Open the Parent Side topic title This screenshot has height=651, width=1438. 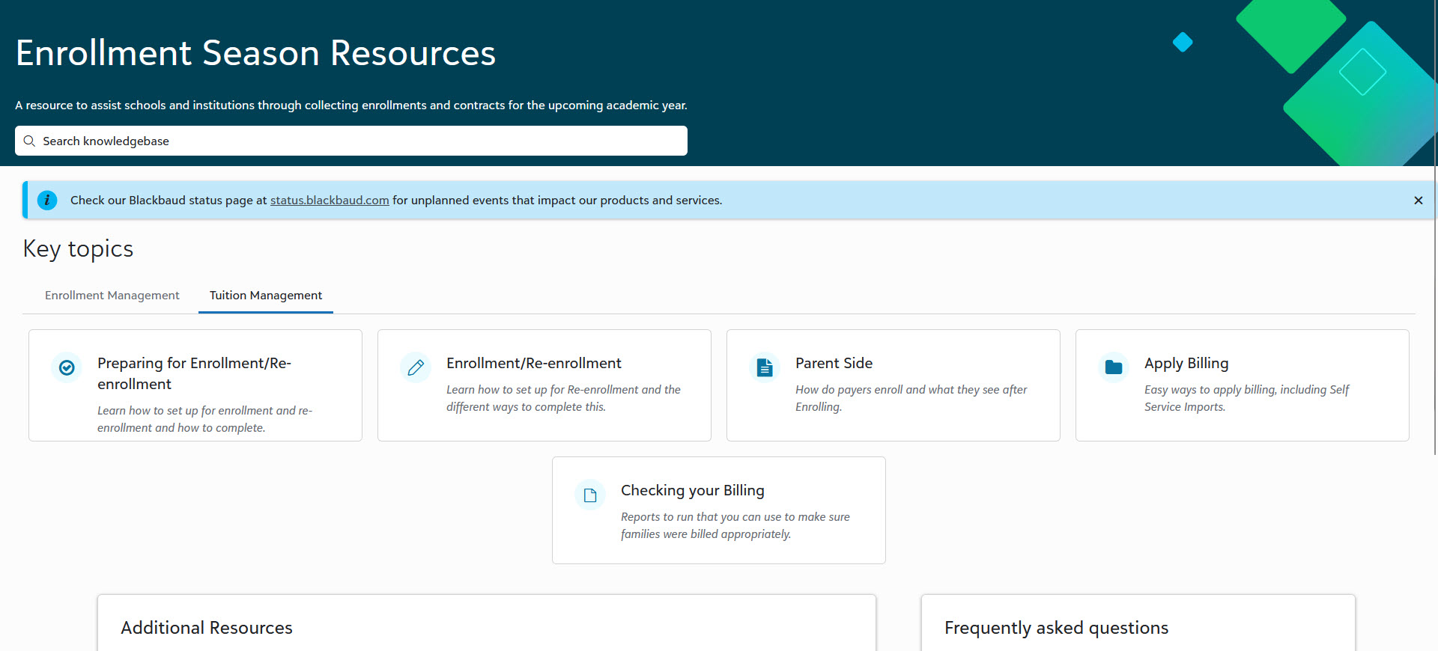(x=834, y=363)
